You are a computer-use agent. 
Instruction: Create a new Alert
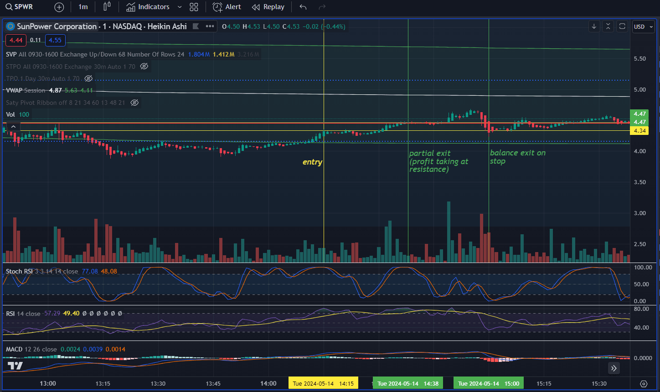pyautogui.click(x=227, y=7)
